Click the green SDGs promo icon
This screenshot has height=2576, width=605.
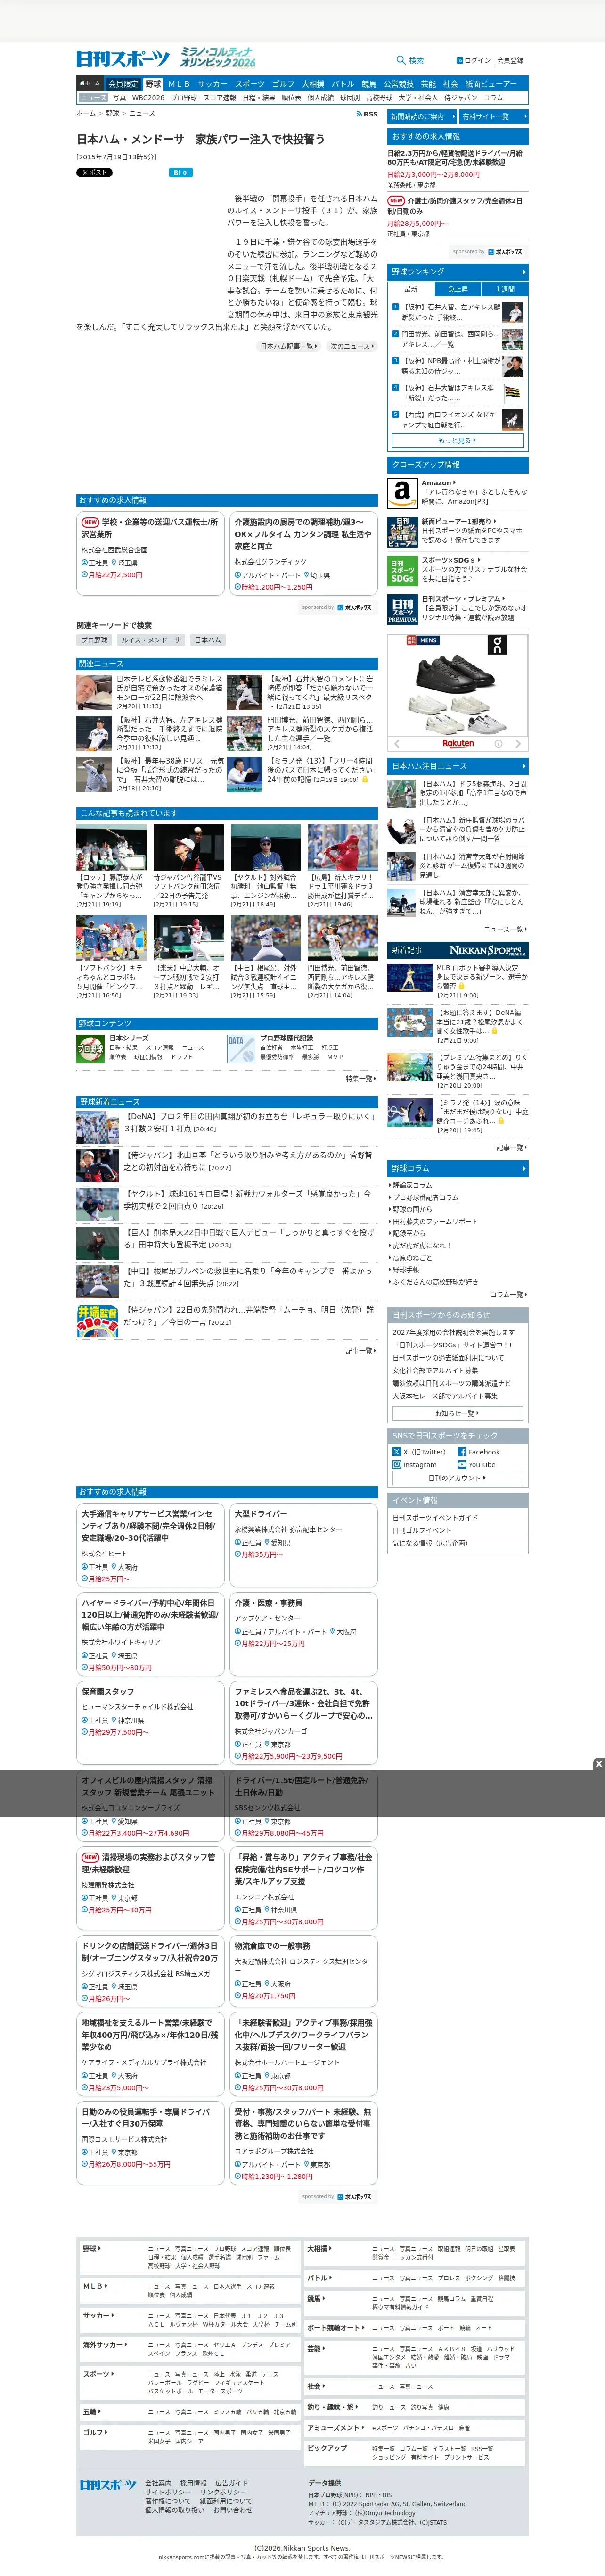(x=401, y=571)
